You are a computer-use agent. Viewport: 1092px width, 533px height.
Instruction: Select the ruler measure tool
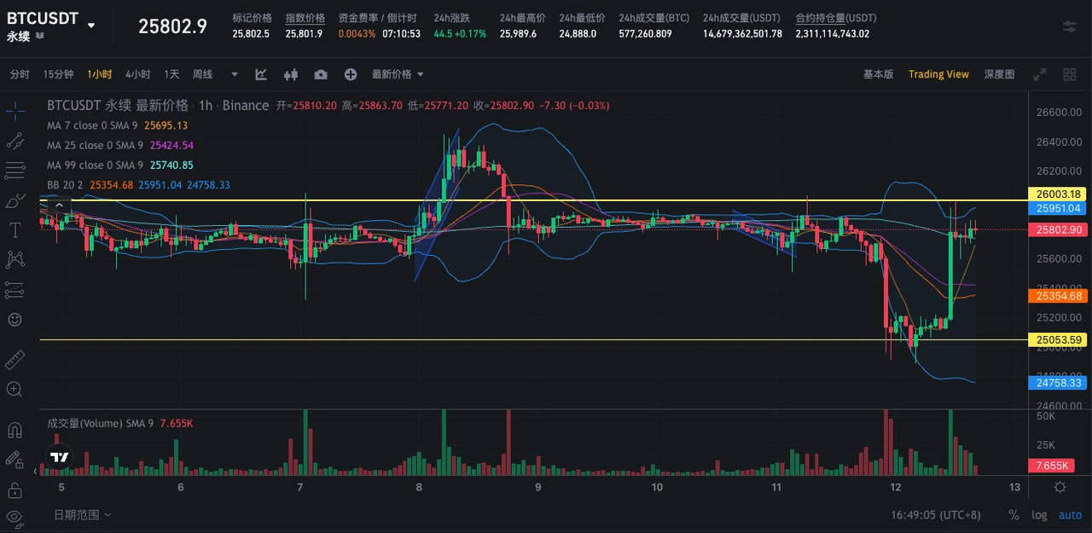[15, 359]
